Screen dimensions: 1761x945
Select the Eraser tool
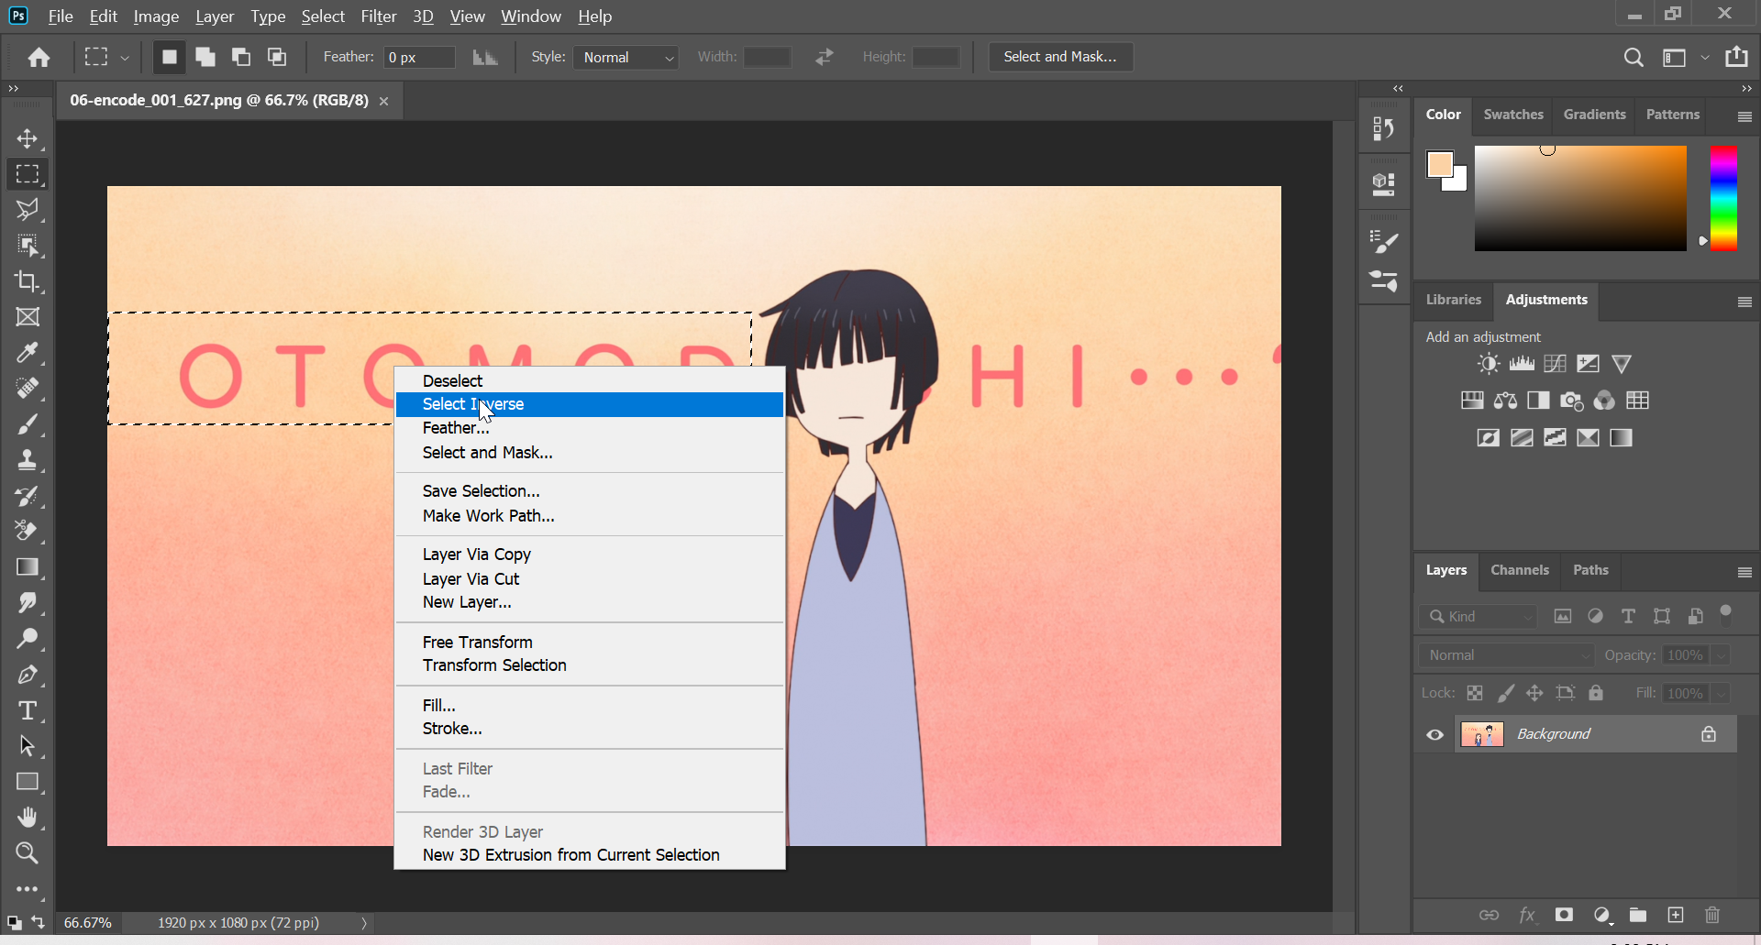(x=28, y=532)
